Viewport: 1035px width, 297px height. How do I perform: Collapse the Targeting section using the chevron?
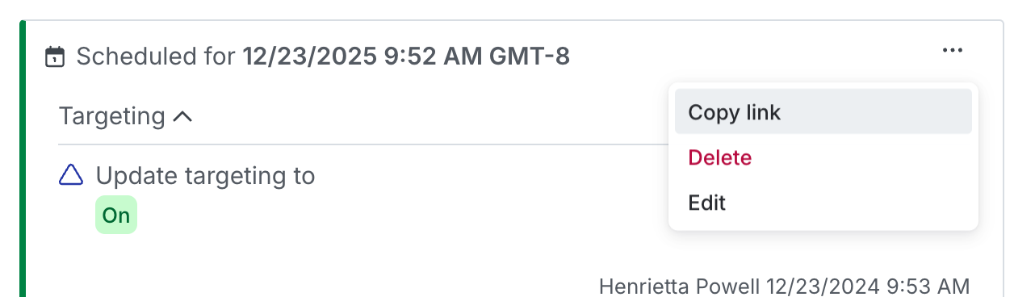pos(182,117)
